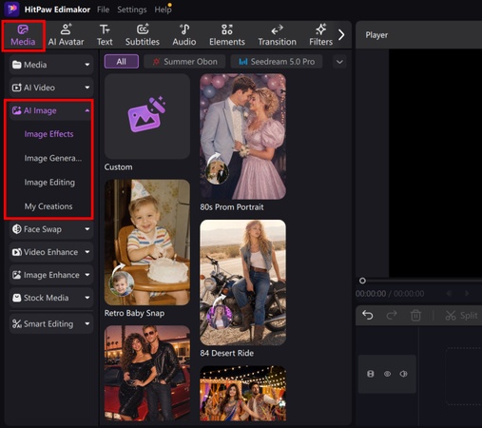This screenshot has width=482, height=428.
Task: Click the couple by red car thumbnail
Action: [147, 373]
